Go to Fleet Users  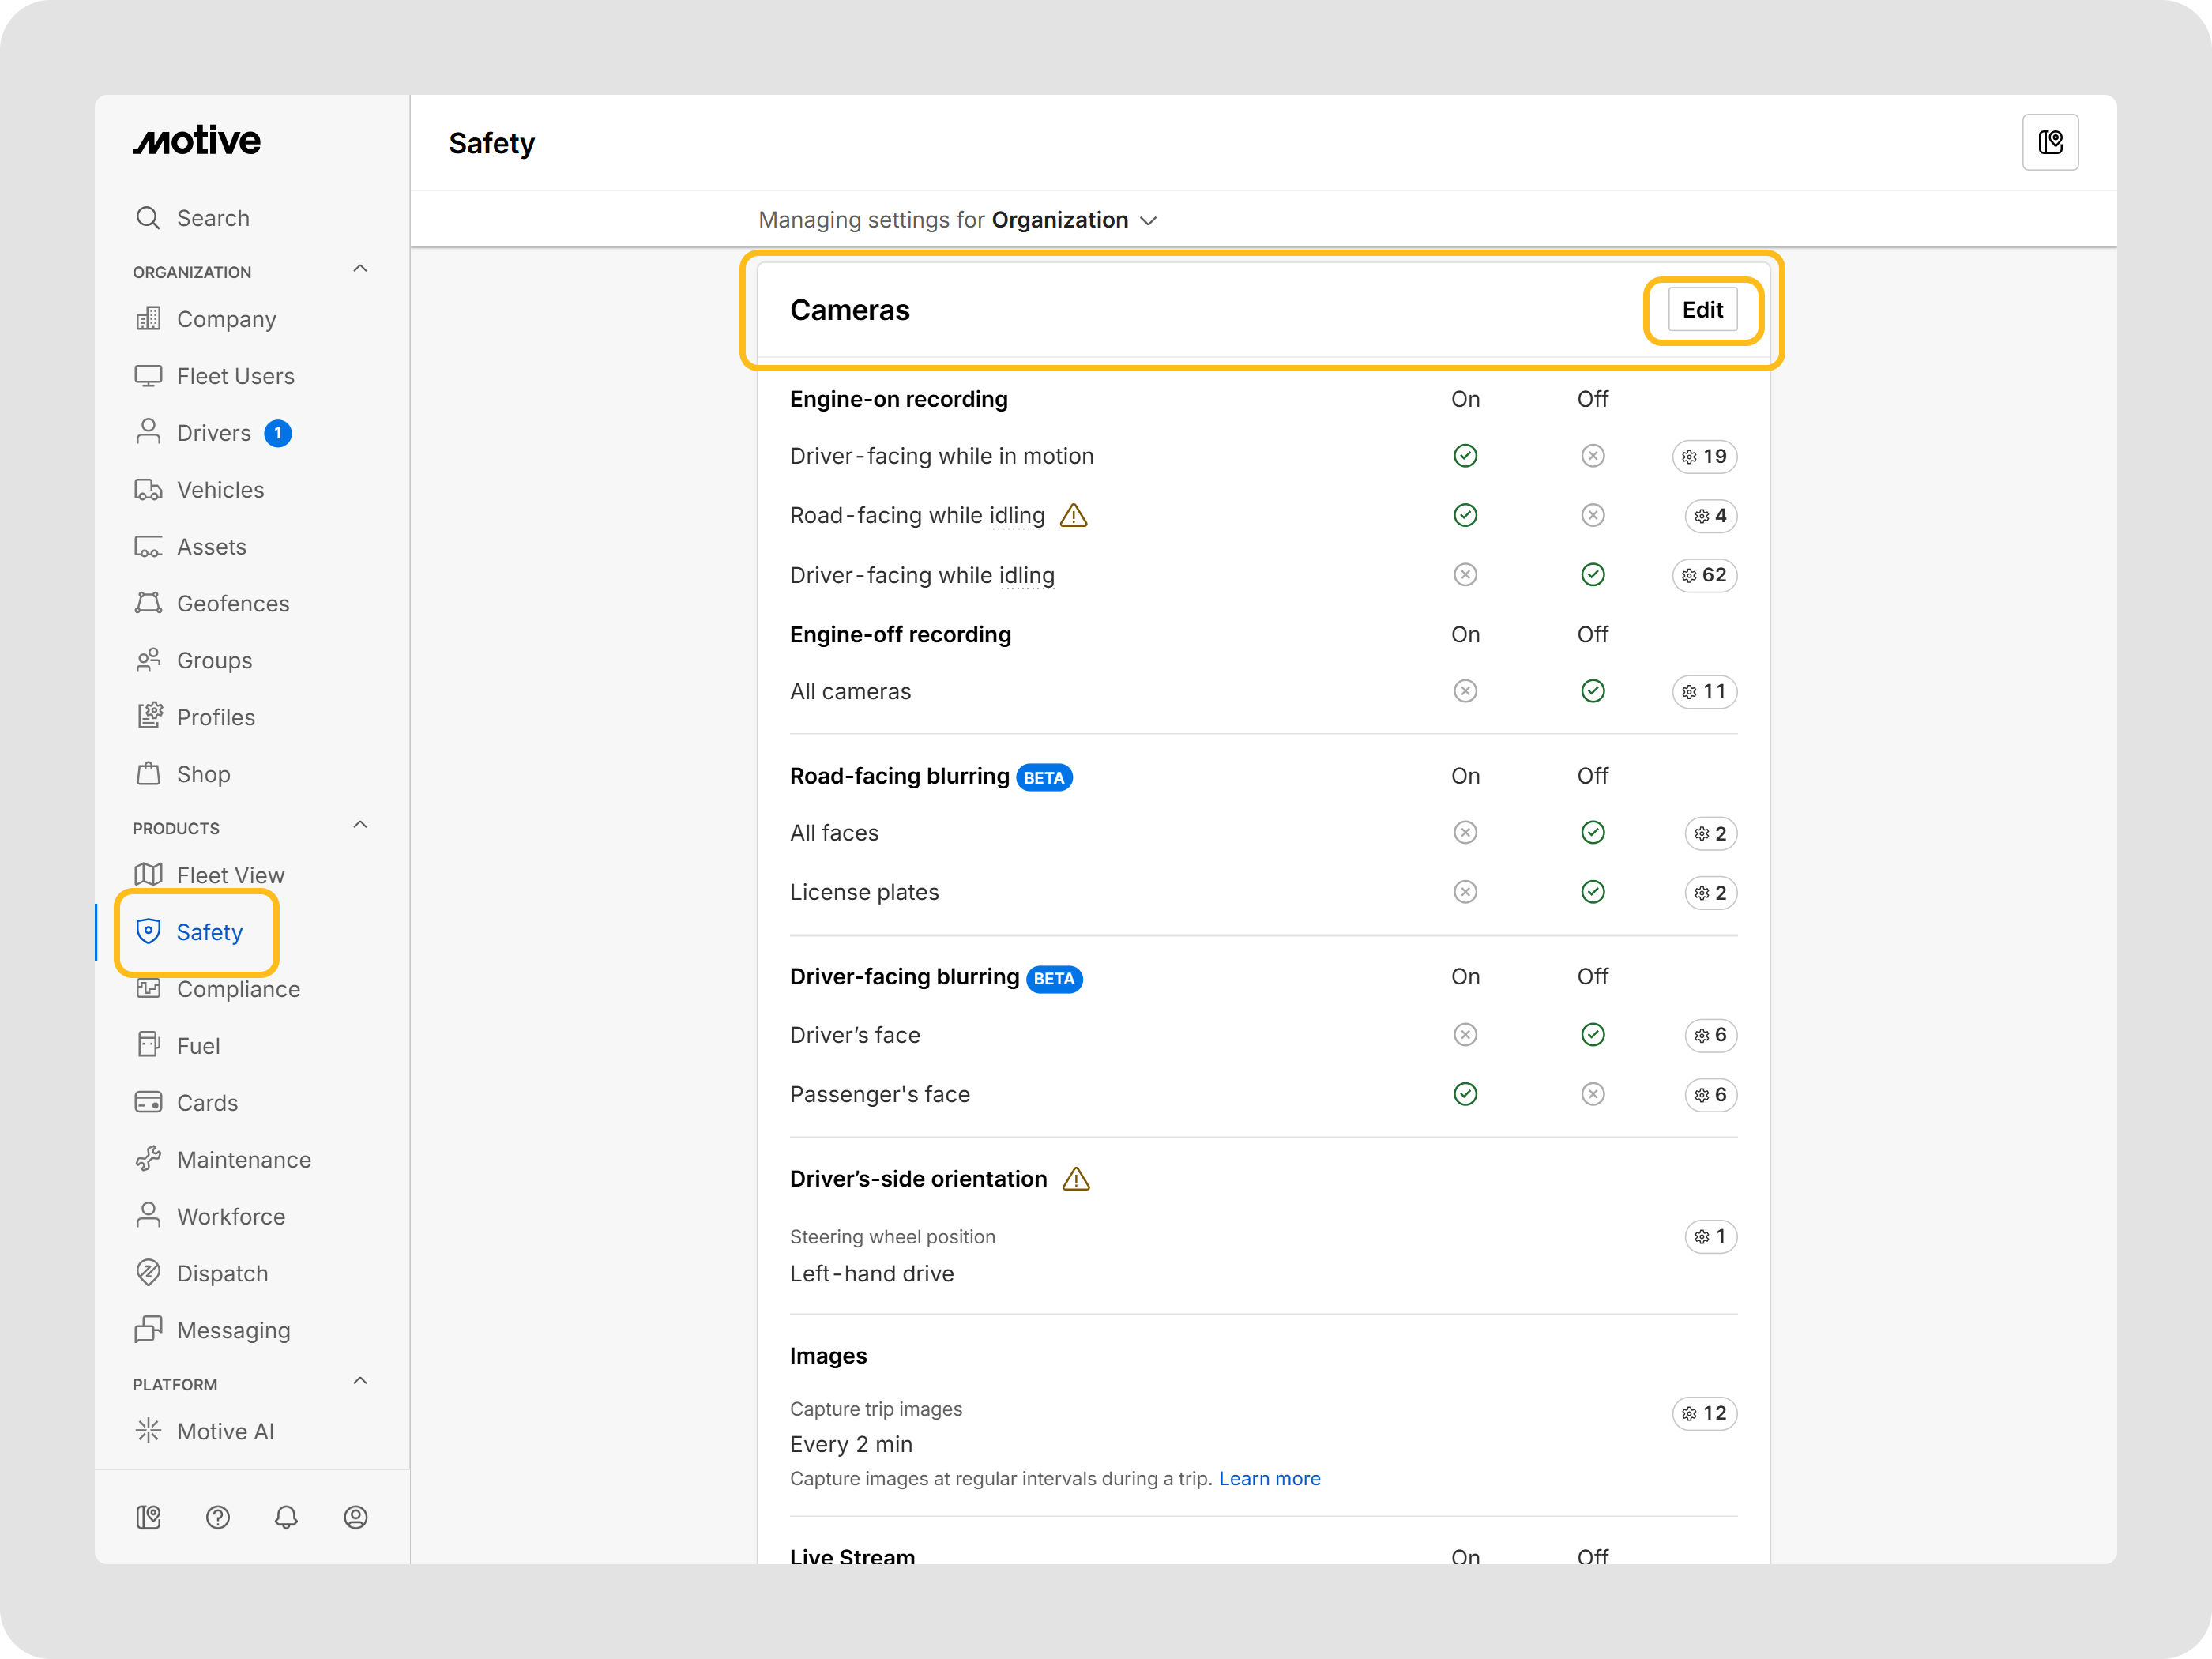[x=215, y=376]
